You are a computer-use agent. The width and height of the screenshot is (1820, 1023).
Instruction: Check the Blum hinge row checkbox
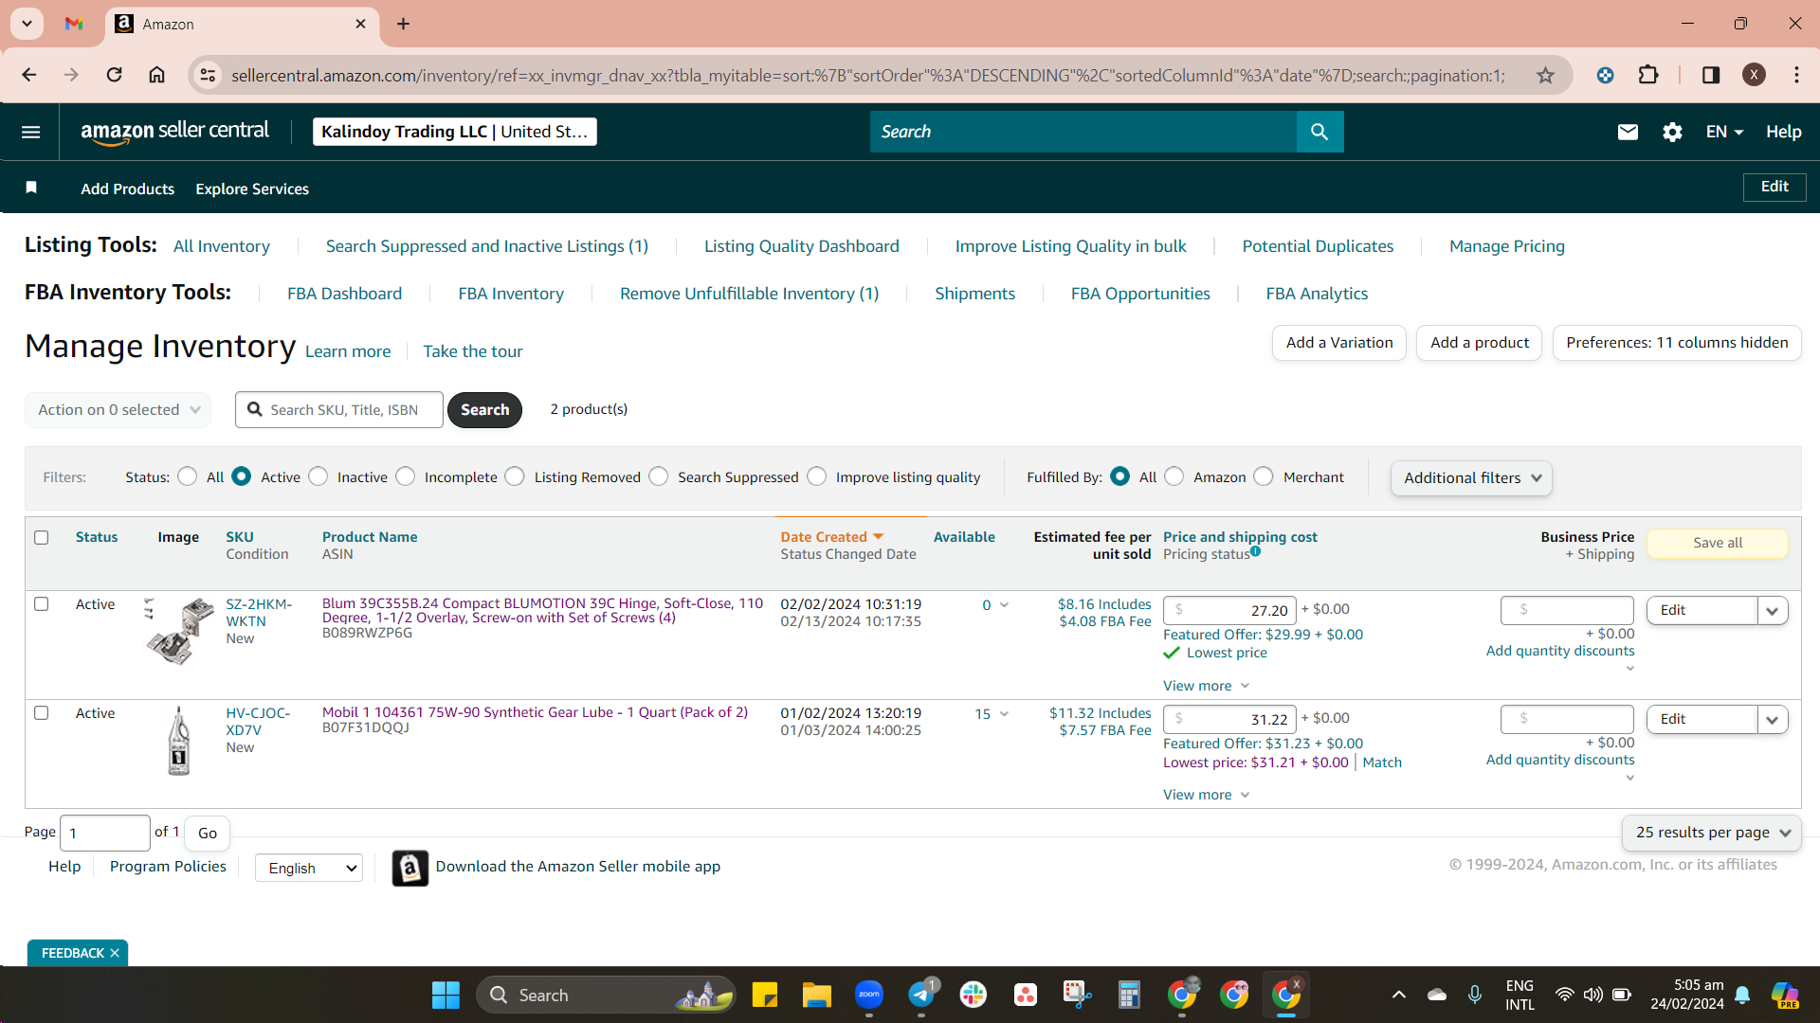click(42, 603)
